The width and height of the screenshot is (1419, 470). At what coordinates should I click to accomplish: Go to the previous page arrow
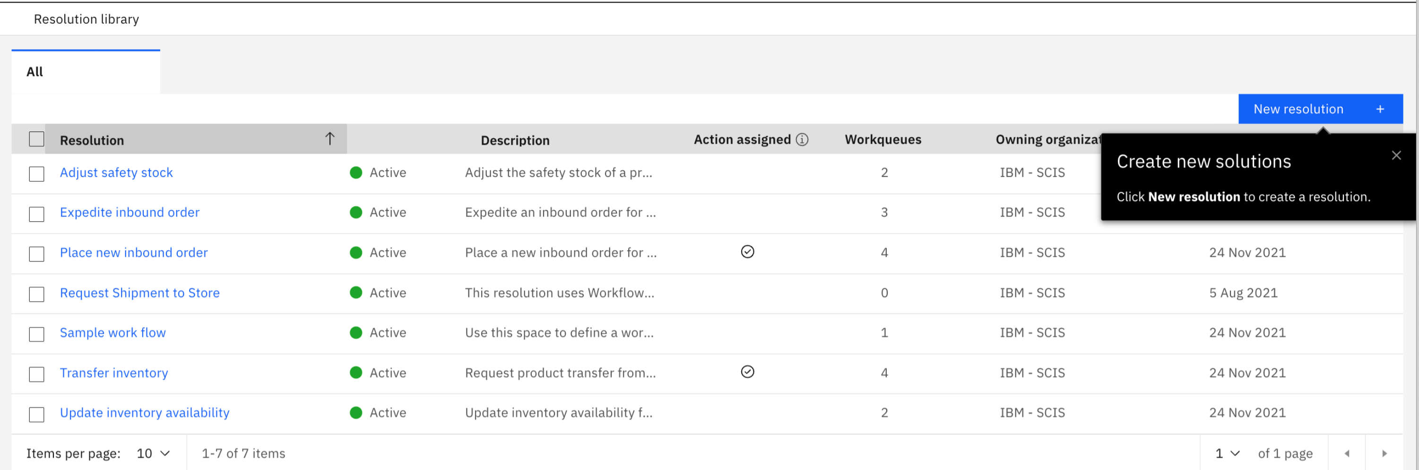[1346, 453]
